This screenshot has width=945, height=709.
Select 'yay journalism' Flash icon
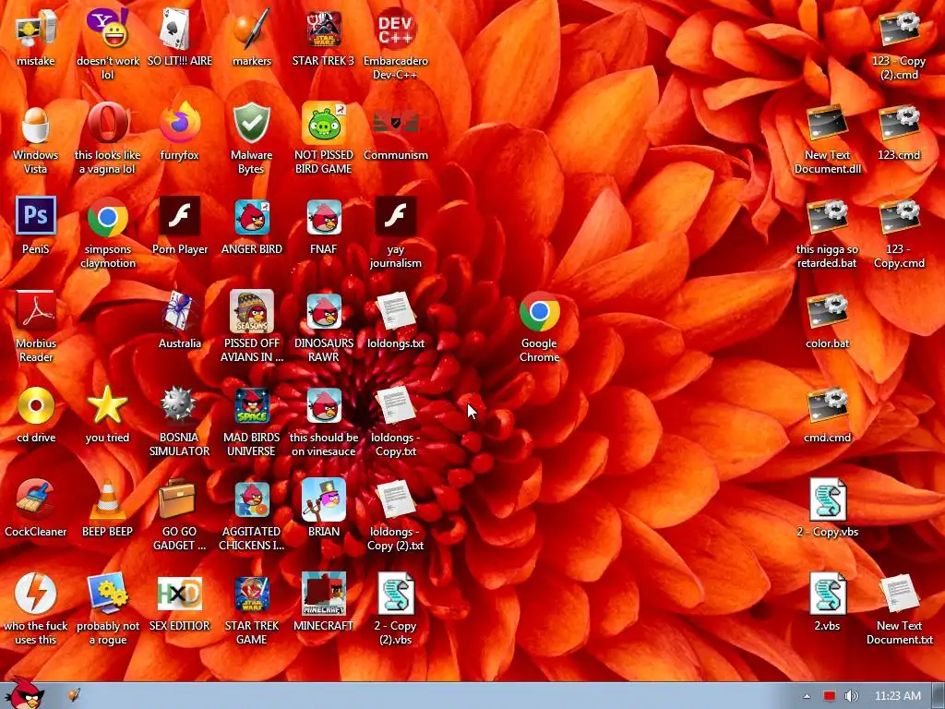[395, 216]
